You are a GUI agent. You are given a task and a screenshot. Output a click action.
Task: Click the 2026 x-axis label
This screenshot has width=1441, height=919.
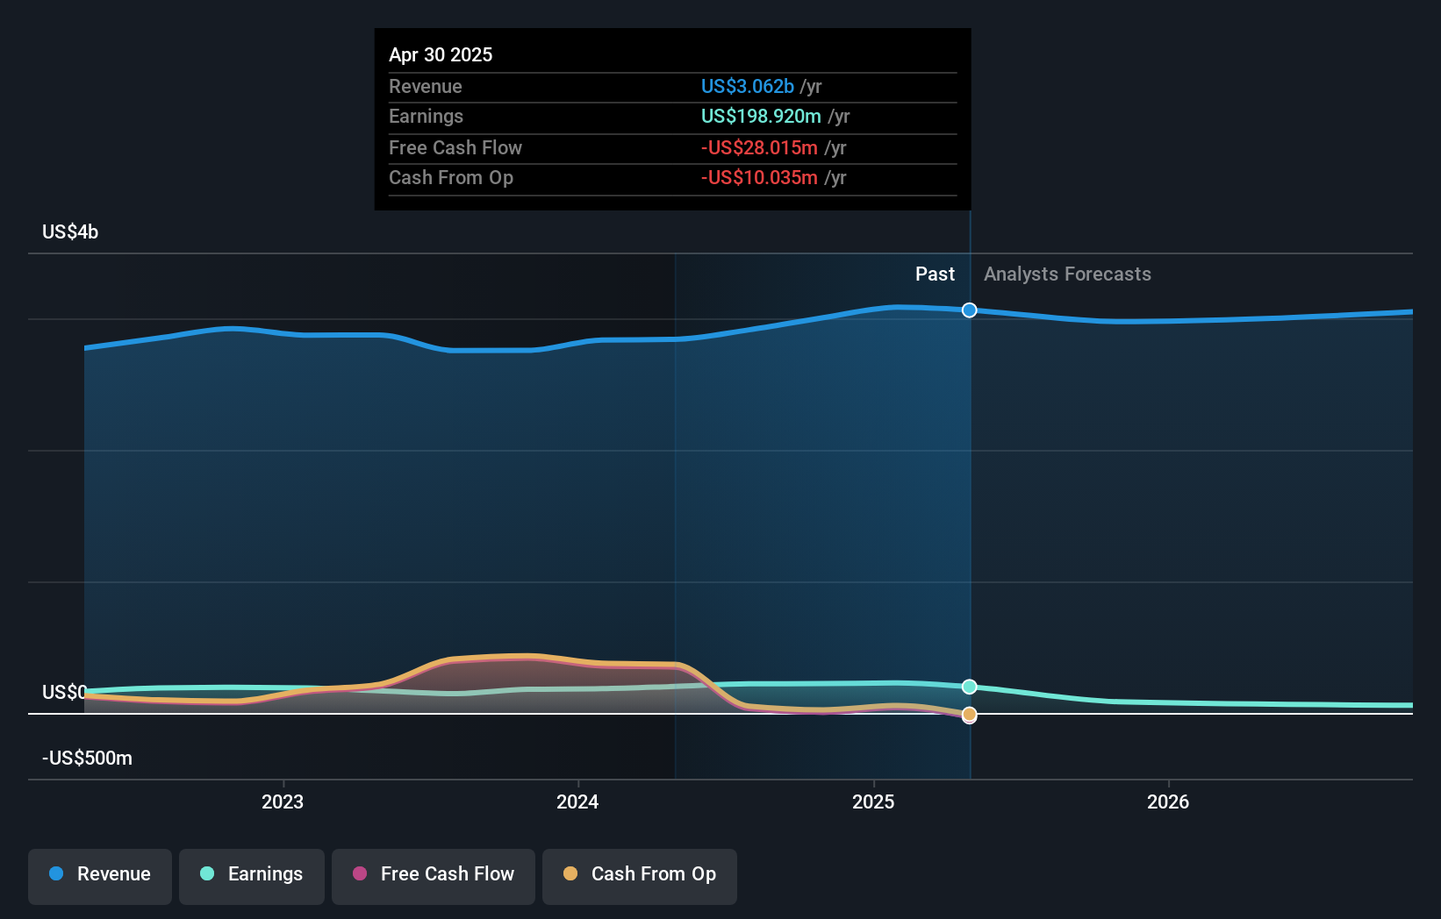coord(1168,801)
